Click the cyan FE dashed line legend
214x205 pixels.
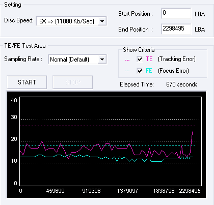127,71
